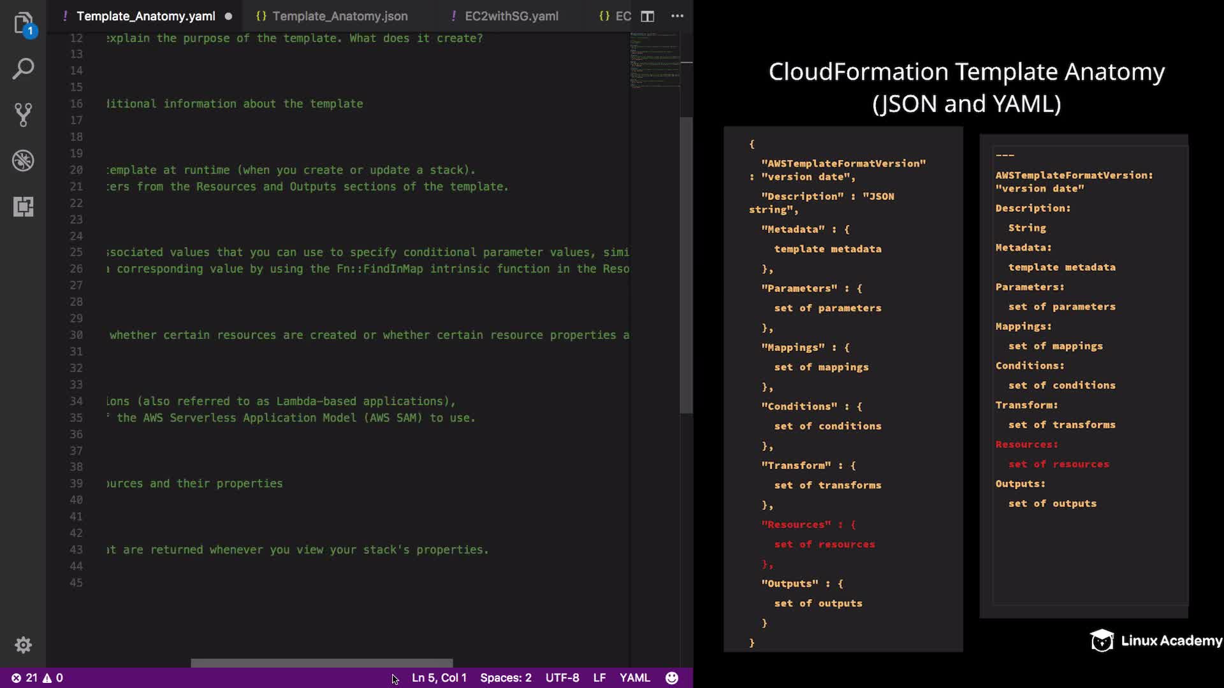Image resolution: width=1224 pixels, height=688 pixels.
Task: Click the warnings indicator in status bar
Action: (x=53, y=678)
